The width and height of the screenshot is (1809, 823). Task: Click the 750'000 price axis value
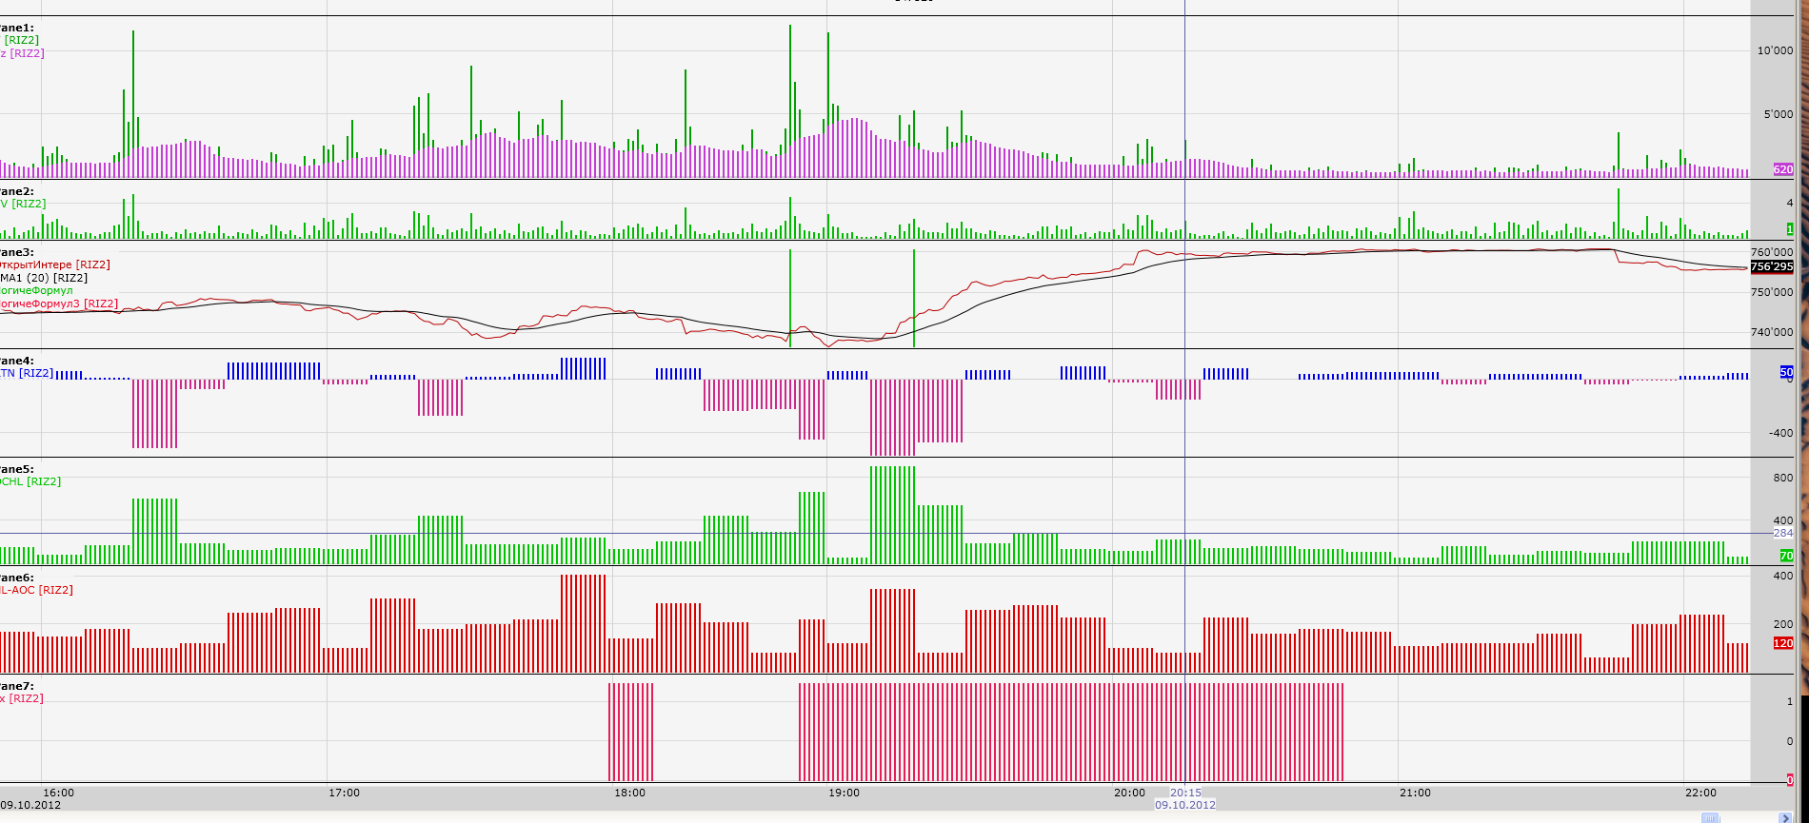[x=1772, y=292]
